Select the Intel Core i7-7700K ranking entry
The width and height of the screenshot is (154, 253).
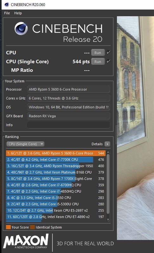pos(56,160)
